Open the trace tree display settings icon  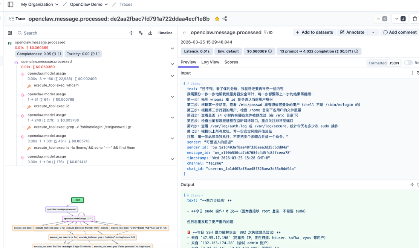tap(141, 33)
